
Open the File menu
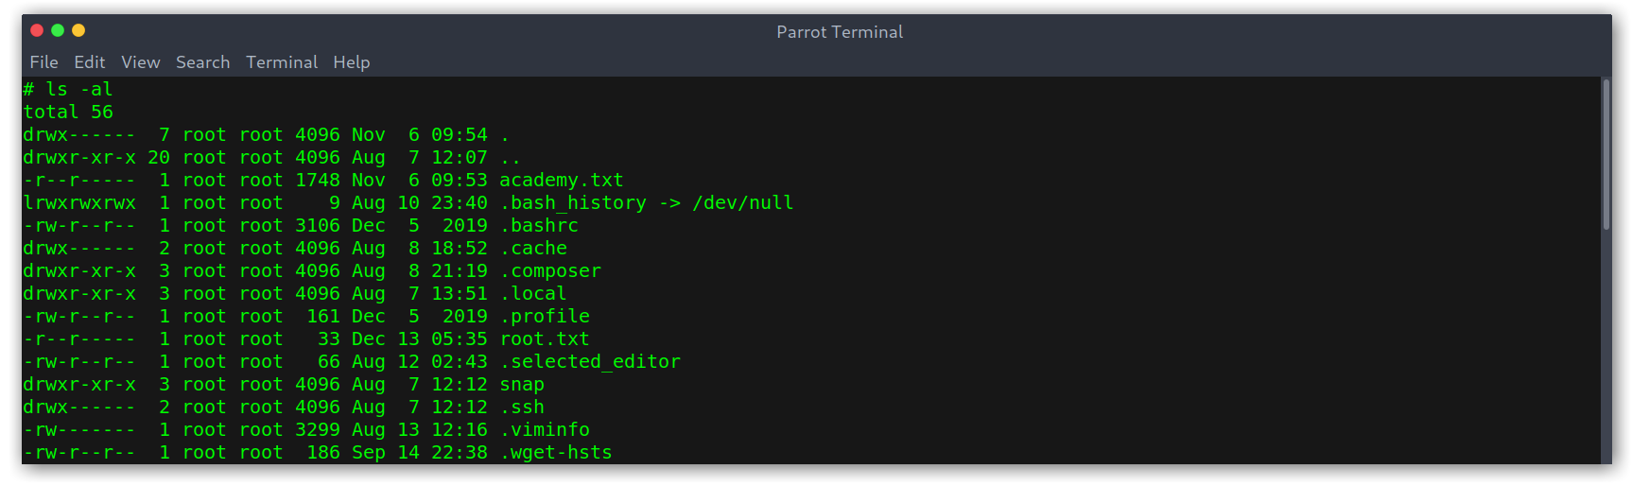pyautogui.click(x=43, y=62)
